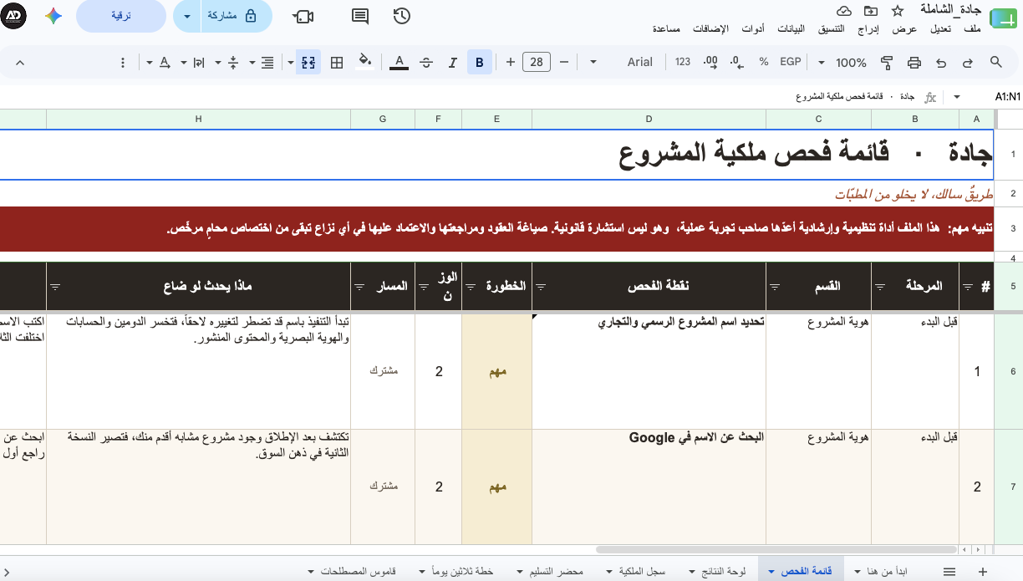Open the comments panel icon
Viewport: 1023px width, 581px height.
coord(360,16)
